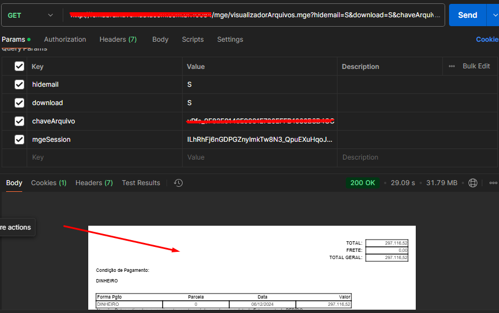Click the globe network information icon
Viewport: 499px width, 313px height.
(x=473, y=183)
